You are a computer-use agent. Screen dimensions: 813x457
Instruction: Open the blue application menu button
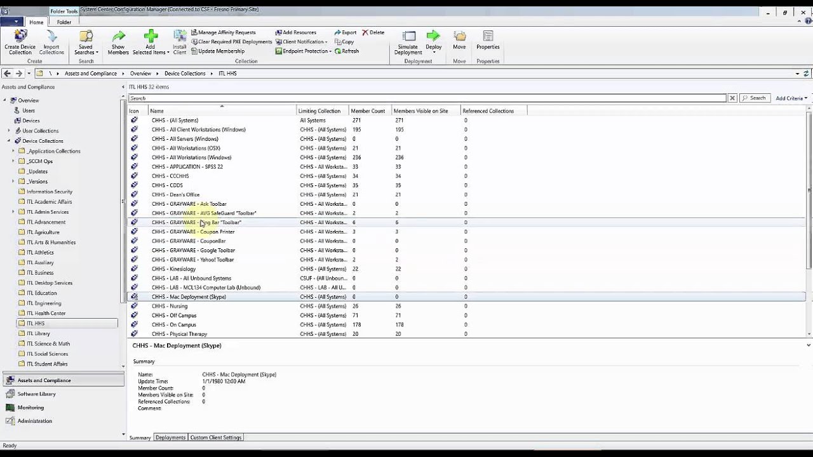[x=12, y=22]
